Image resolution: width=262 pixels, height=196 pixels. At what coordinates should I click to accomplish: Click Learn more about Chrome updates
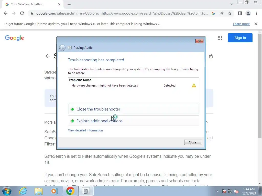pyautogui.click(x=241, y=24)
